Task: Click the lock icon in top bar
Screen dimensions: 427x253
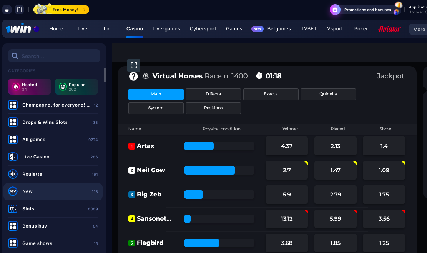Action: pyautogui.click(x=7, y=10)
